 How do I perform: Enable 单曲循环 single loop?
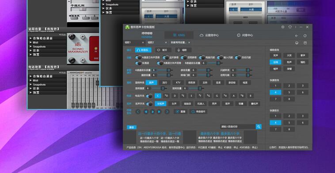(198, 111)
